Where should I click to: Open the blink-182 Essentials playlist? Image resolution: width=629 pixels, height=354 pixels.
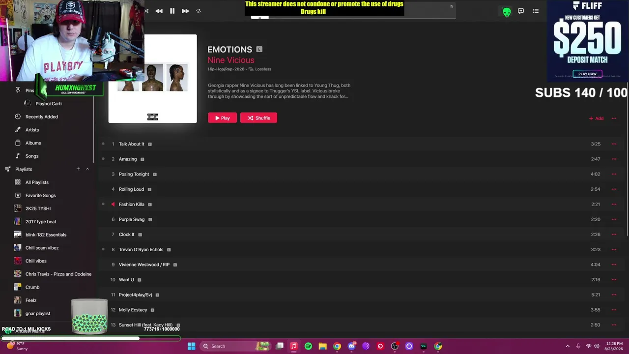[46, 235]
